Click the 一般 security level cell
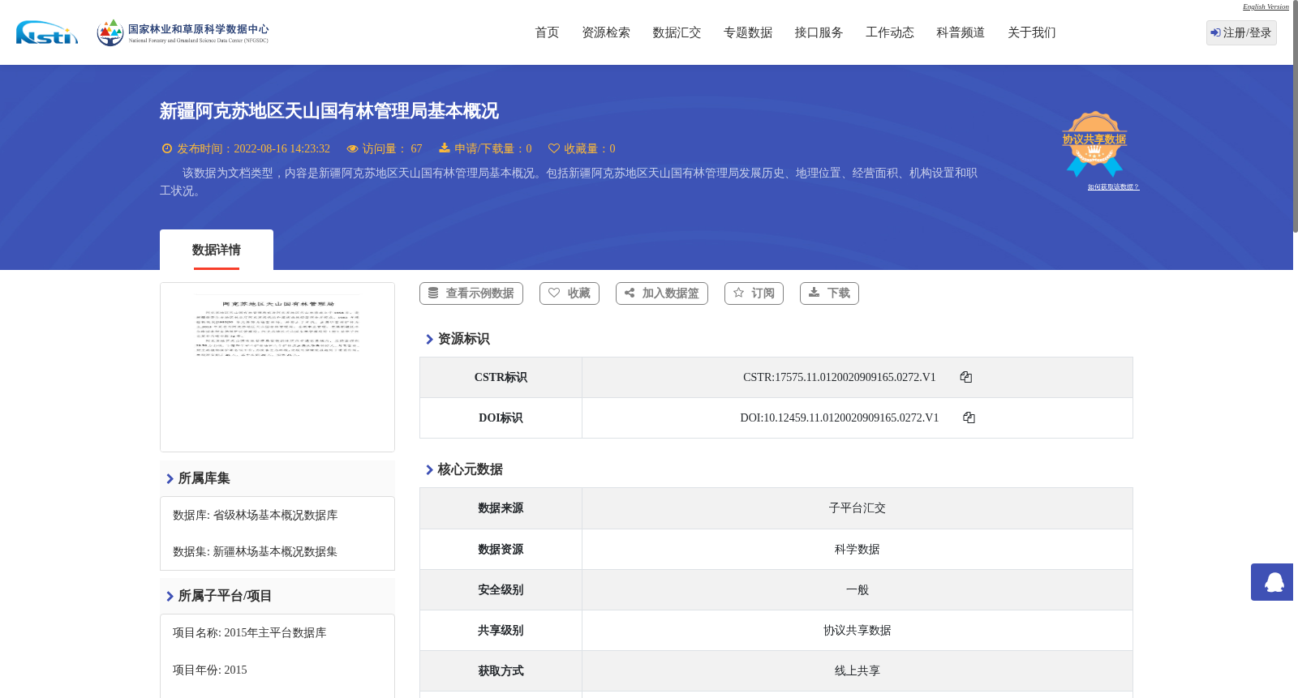The image size is (1298, 698). (857, 589)
